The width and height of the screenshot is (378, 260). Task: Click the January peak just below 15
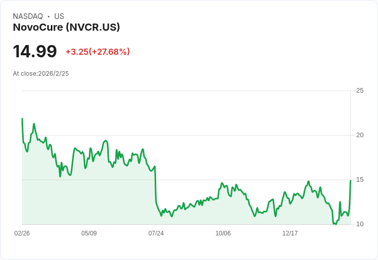click(x=308, y=181)
